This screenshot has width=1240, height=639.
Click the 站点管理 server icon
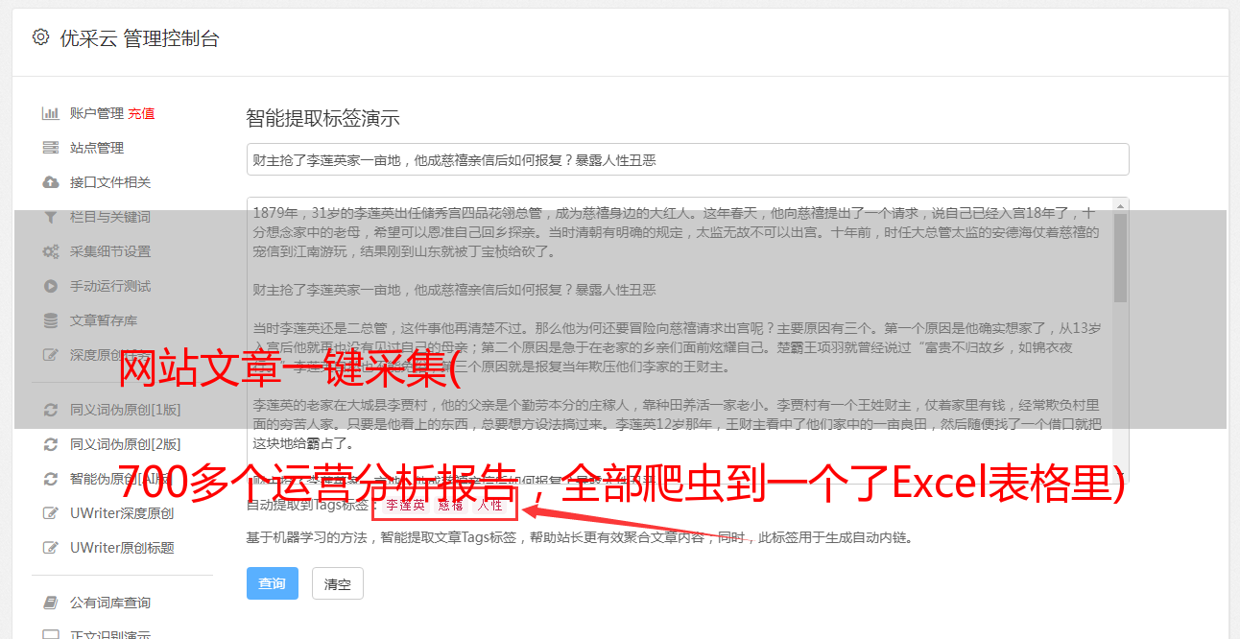(x=51, y=148)
